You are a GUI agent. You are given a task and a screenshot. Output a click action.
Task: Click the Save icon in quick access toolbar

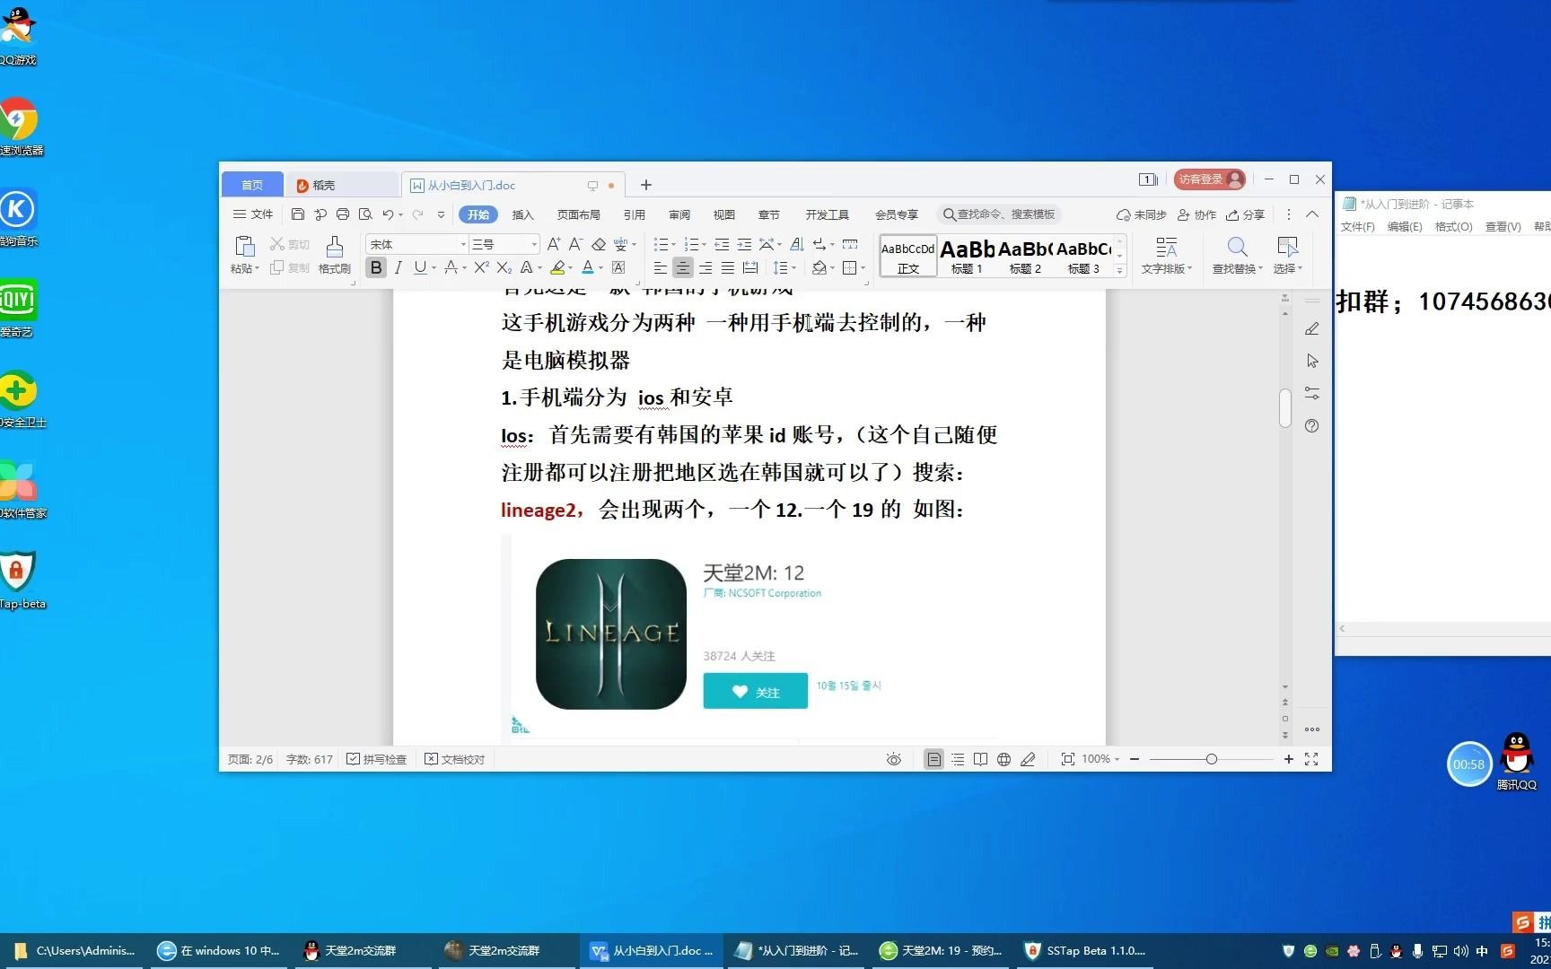[x=298, y=214]
